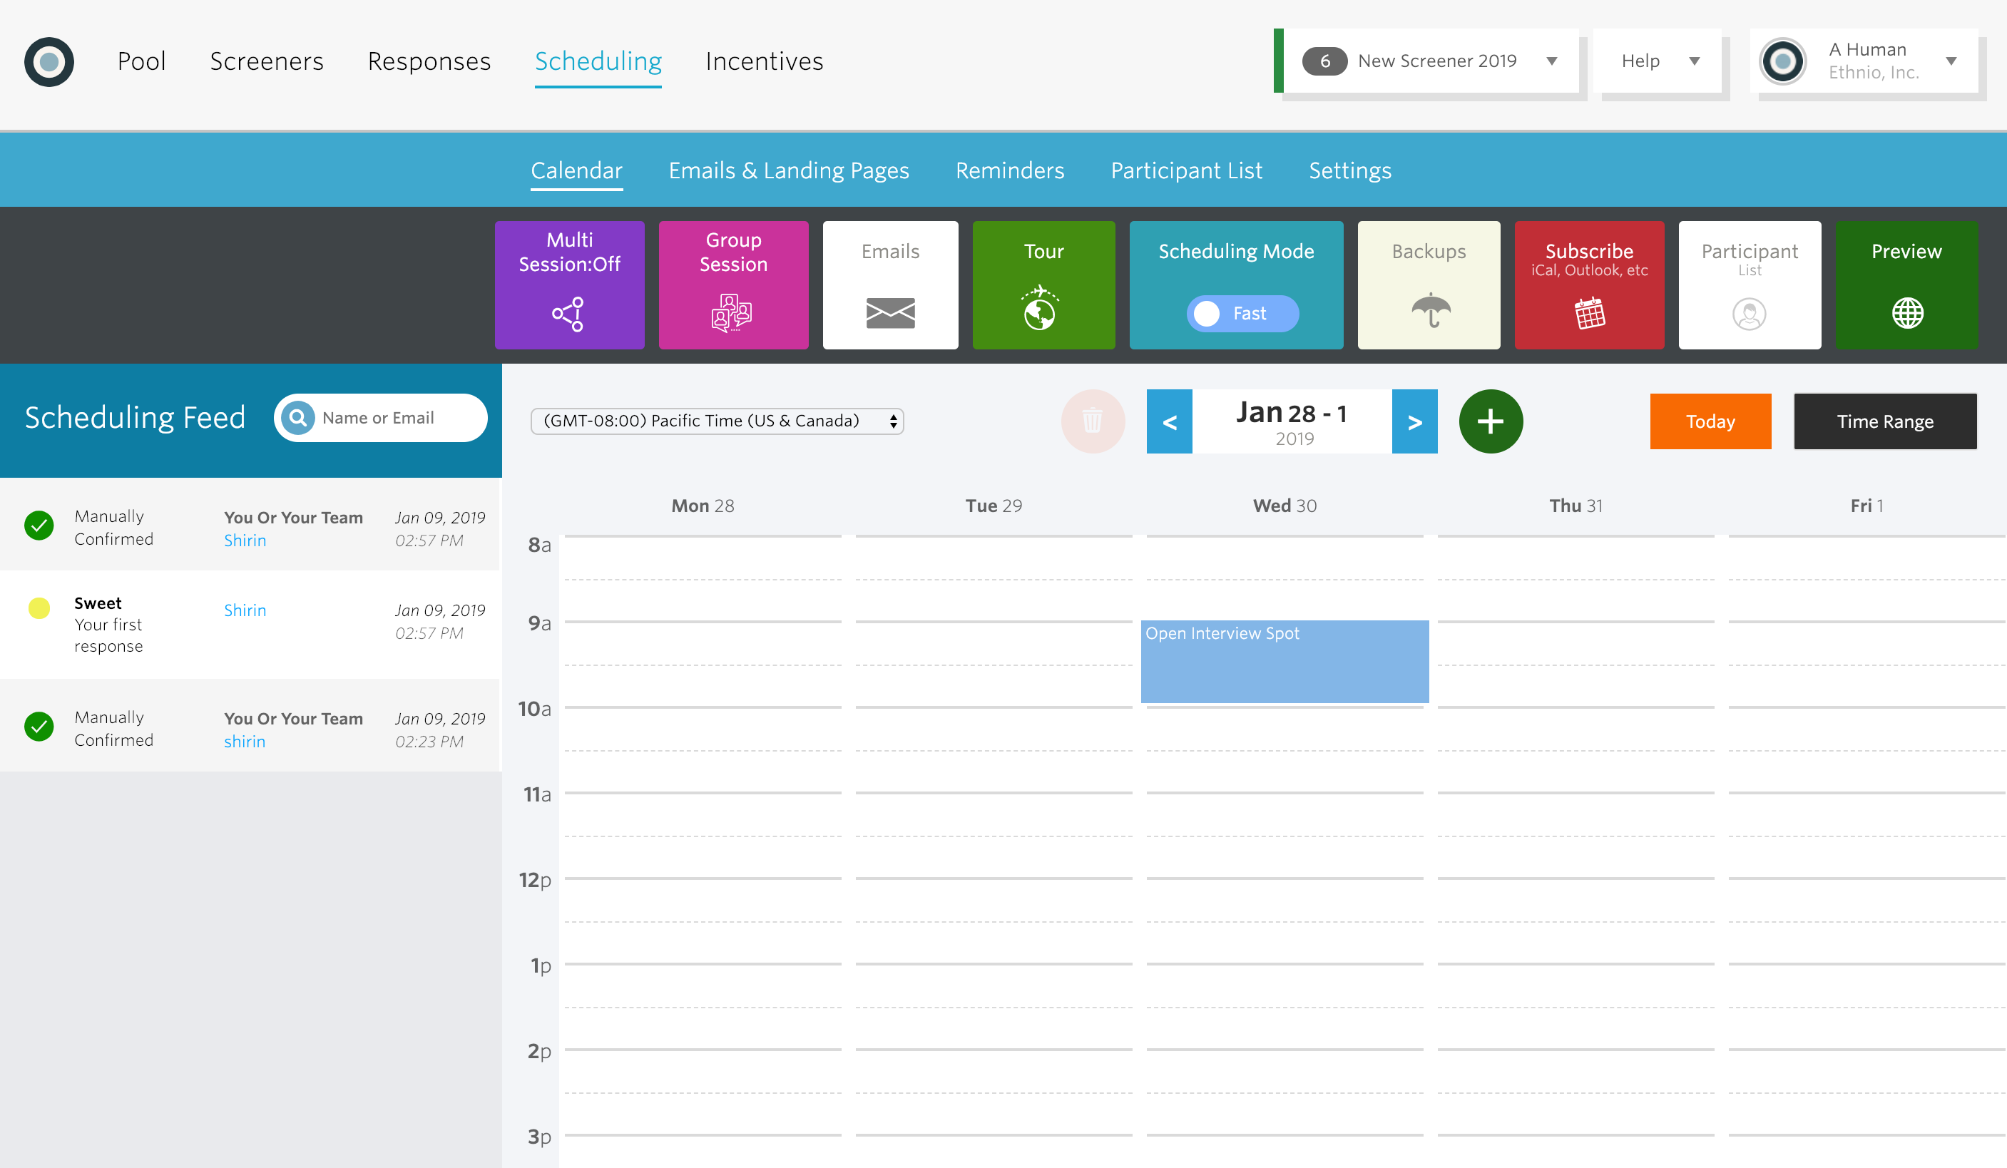
Task: Click green check beside 02:23 PM entry
Action: coord(39,726)
